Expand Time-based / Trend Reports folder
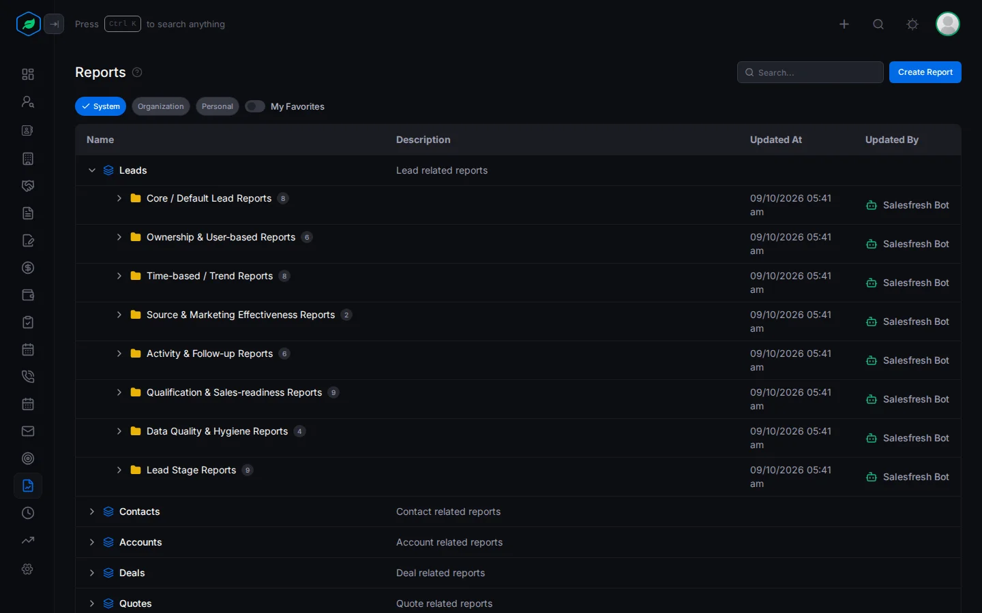 pyautogui.click(x=119, y=276)
